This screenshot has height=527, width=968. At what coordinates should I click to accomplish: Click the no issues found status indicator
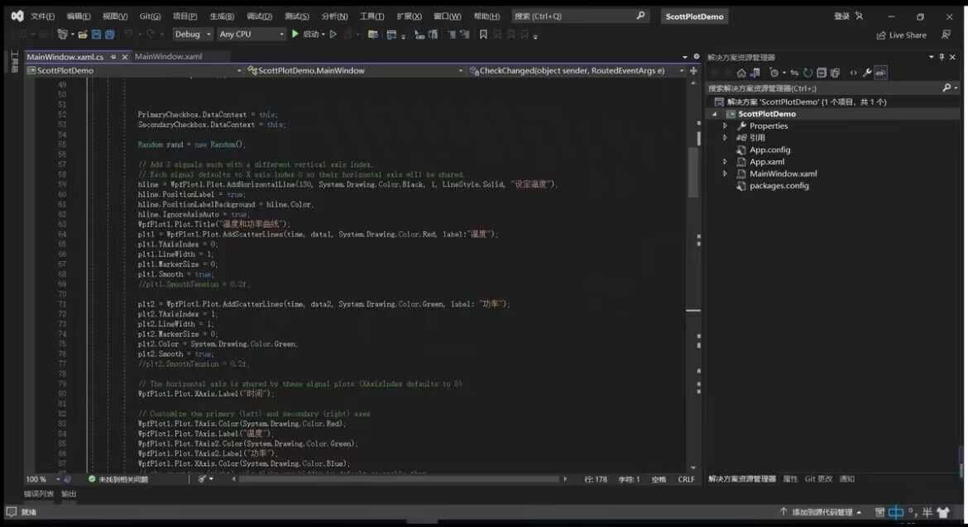pos(118,479)
